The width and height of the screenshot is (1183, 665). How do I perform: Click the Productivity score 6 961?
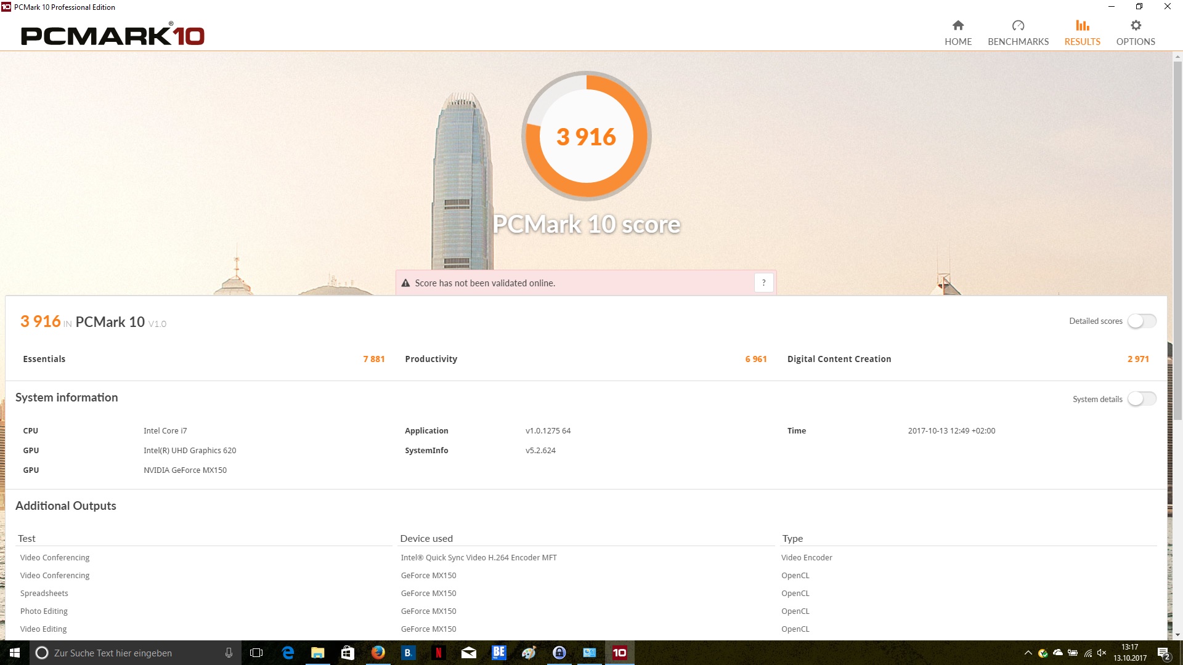pyautogui.click(x=756, y=359)
